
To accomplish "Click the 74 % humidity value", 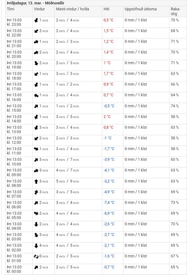I will pos(175,106).
